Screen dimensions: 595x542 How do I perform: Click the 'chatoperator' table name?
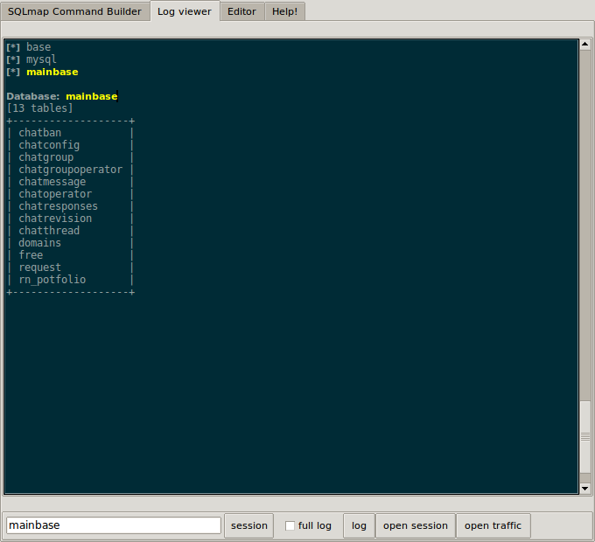(x=55, y=194)
